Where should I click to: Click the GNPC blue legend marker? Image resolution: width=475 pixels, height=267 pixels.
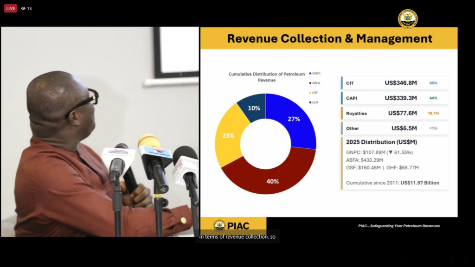[309, 73]
